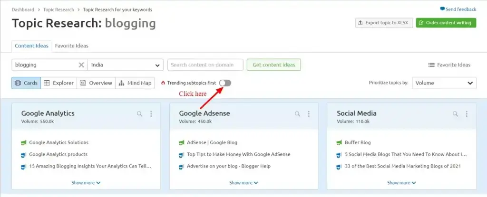Click megaphone icon beside Google Analytics products

coord(24,154)
